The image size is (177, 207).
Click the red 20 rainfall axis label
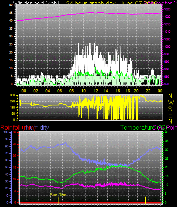click(14, 156)
